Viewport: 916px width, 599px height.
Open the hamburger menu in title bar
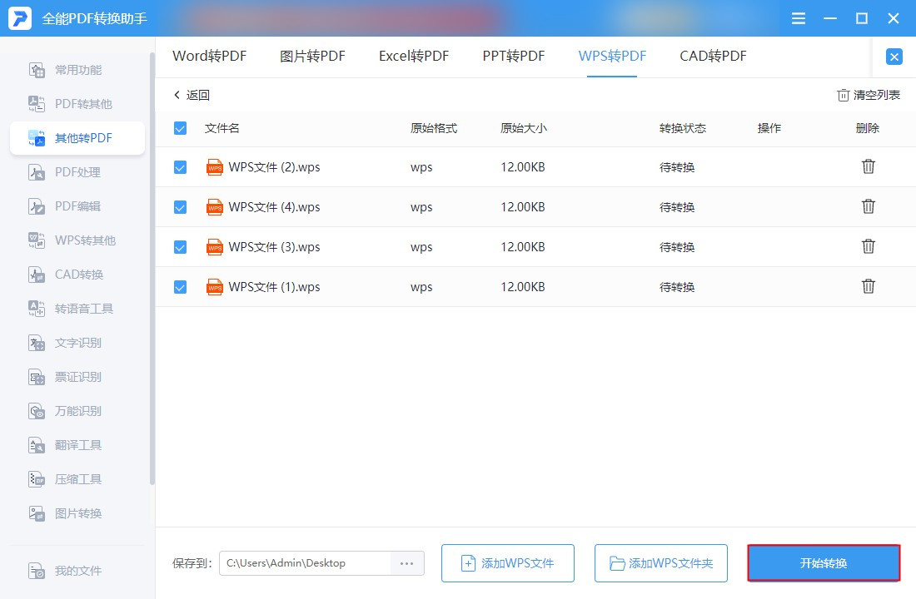pyautogui.click(x=798, y=18)
